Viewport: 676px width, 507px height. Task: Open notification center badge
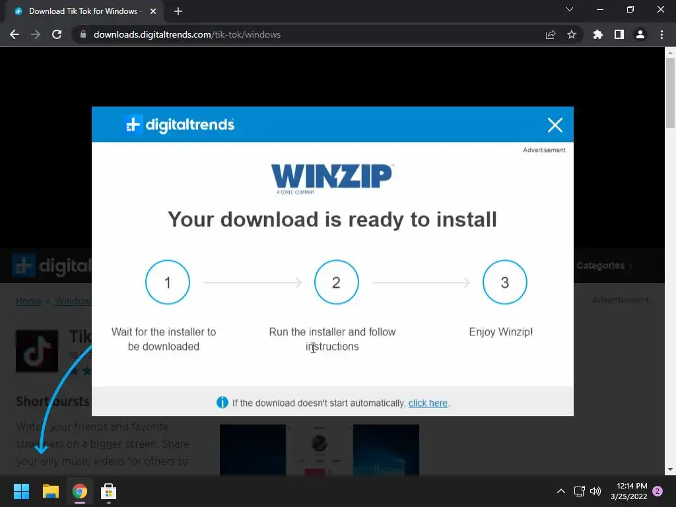tap(658, 491)
